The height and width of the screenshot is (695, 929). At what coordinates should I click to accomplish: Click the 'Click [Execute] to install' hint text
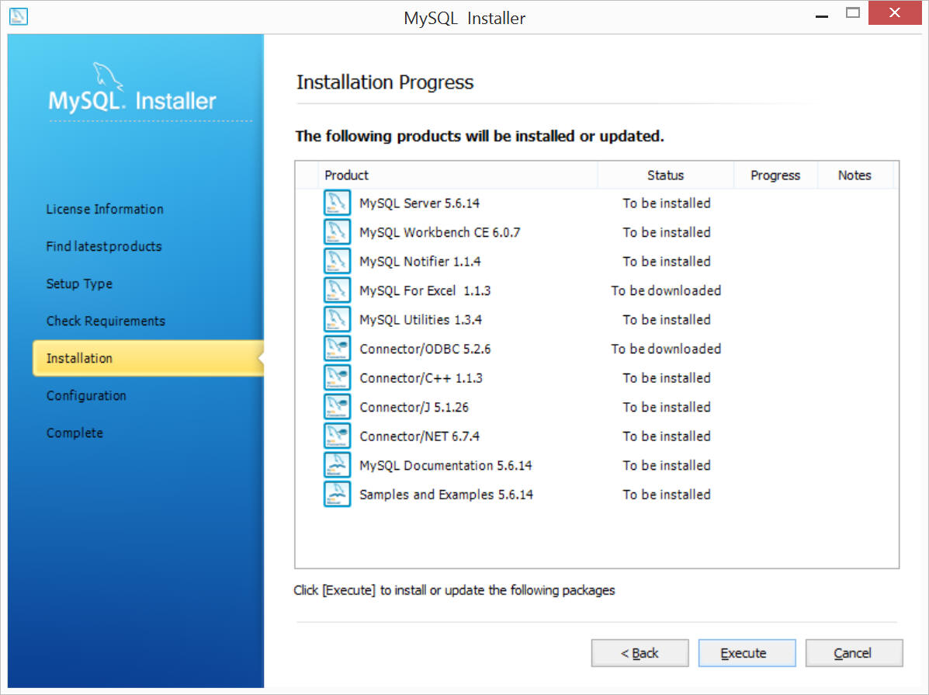[455, 591]
